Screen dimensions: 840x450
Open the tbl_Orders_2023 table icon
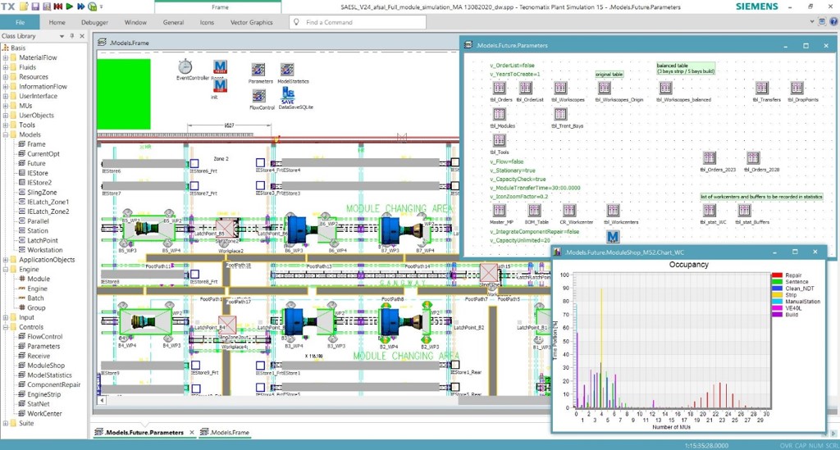(x=710, y=158)
